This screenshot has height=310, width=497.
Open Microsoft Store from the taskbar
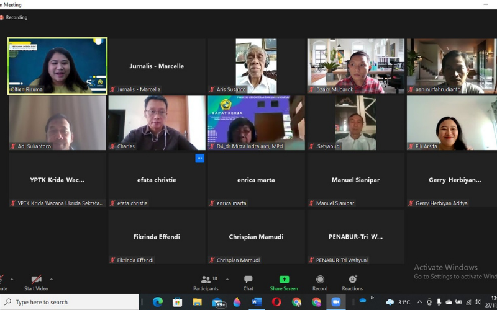pos(177,302)
